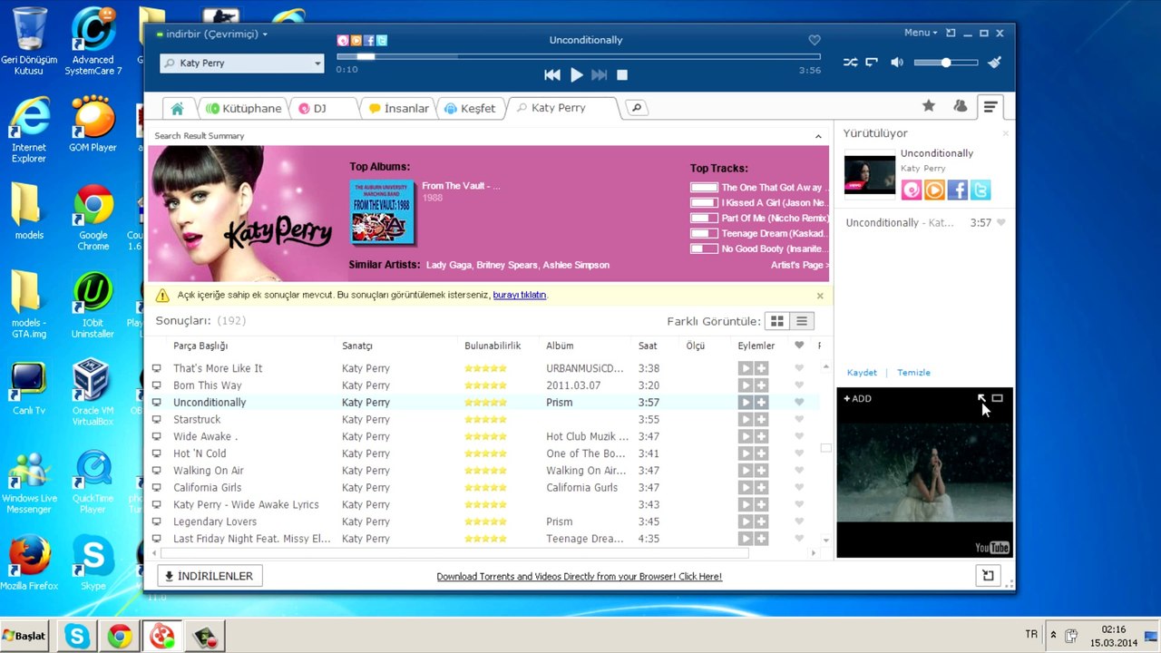Open the favorites star panel
The height and width of the screenshot is (653, 1161).
[929, 106]
